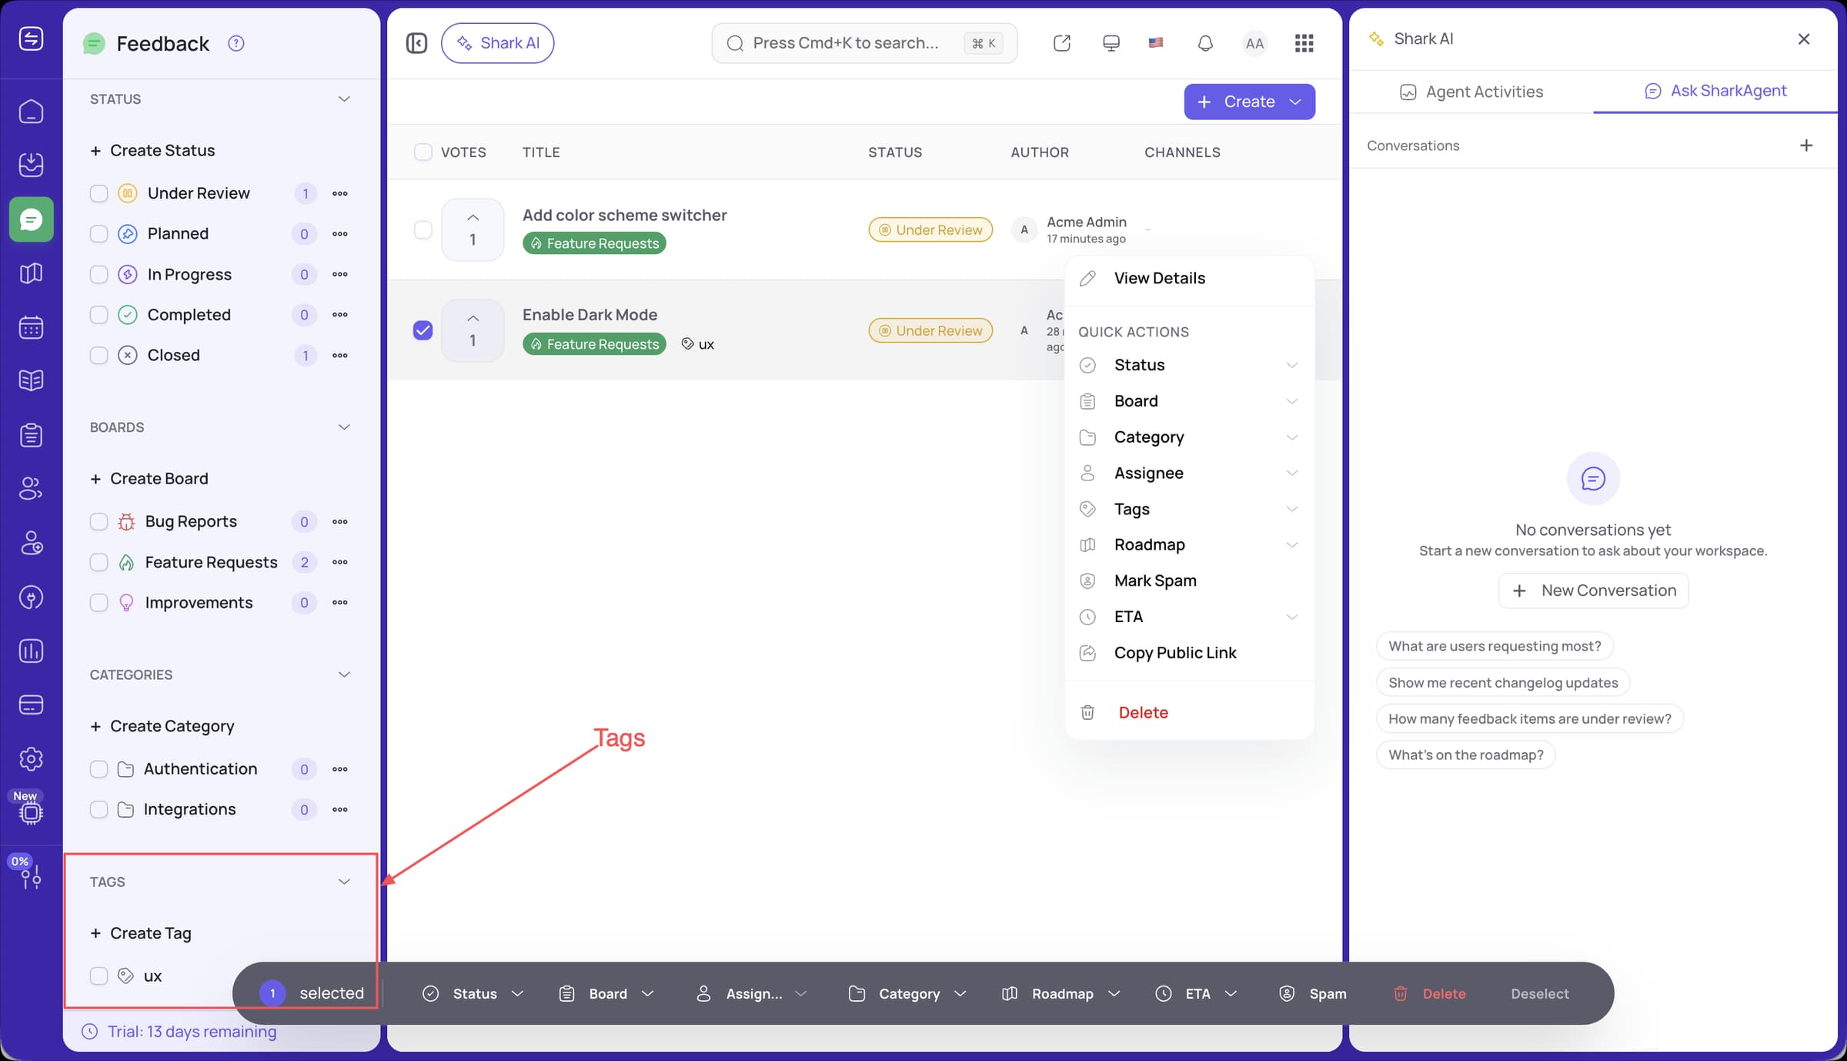The height and width of the screenshot is (1061, 1847).
Task: Choose suggestion What are users requesting most?
Action: click(x=1495, y=646)
